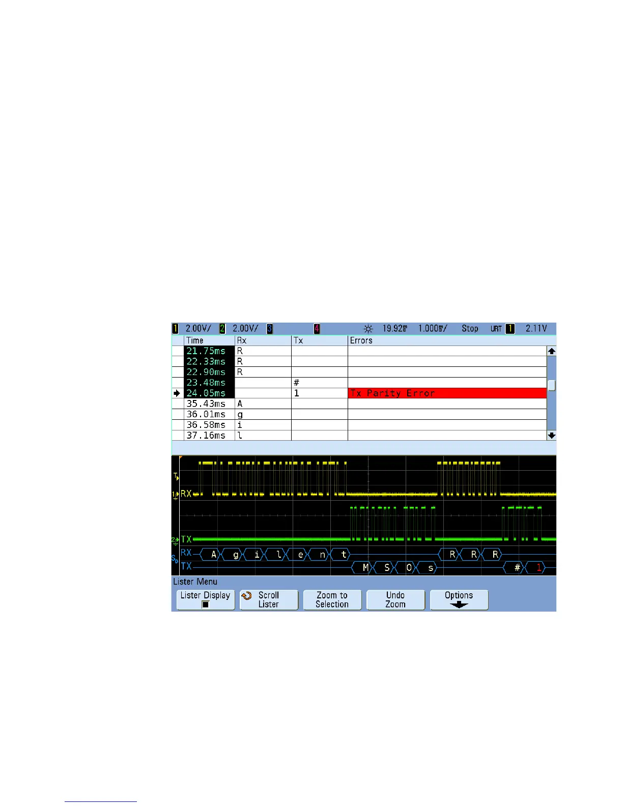Click the lister scrollbar thumb

551,385
